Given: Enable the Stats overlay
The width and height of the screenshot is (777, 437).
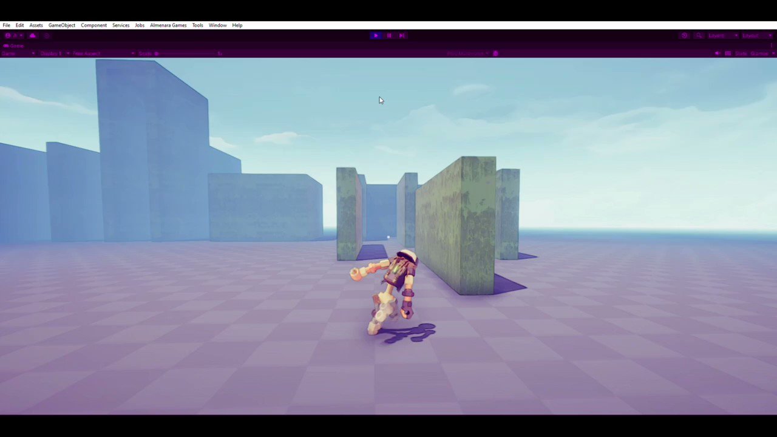Looking at the screenshot, I should tap(741, 53).
